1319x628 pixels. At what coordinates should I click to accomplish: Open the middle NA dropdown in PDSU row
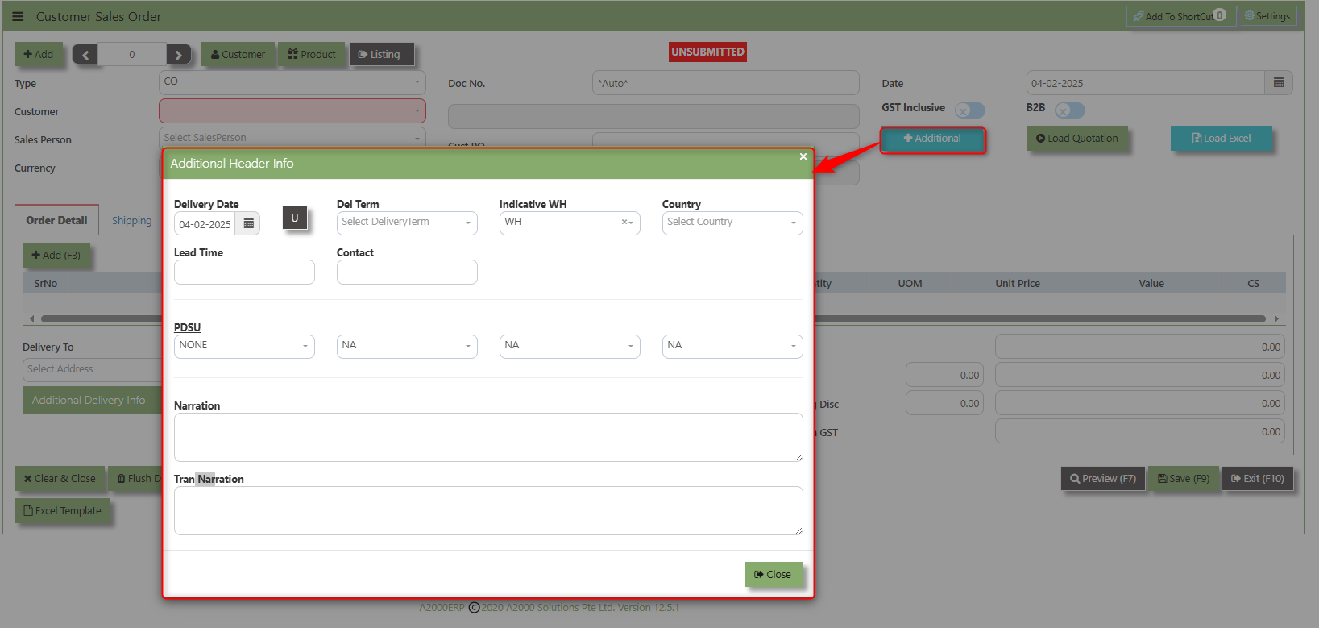coord(570,346)
